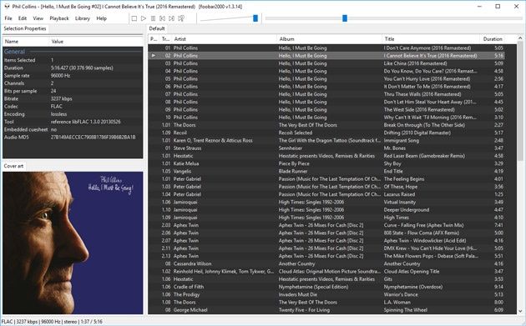Select Jamiroquai track Deeper Underground
The image size is (526, 326).
tap(326, 210)
